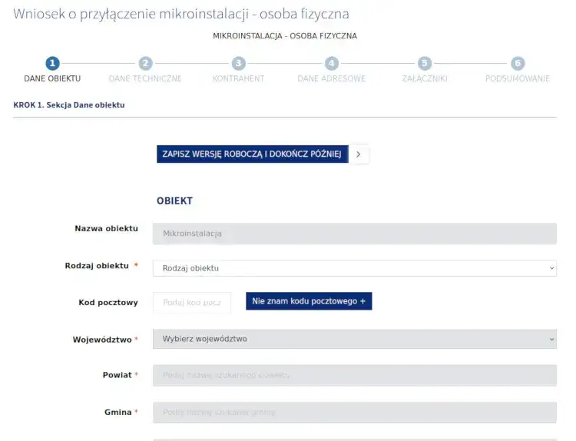The image size is (576, 441).
Task: Click the Nazwa obiektu label
Action: 106,229
